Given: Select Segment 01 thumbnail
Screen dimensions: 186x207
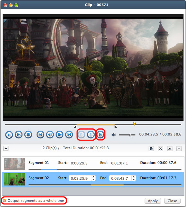Looking at the screenshot, I should click(x=14, y=164).
